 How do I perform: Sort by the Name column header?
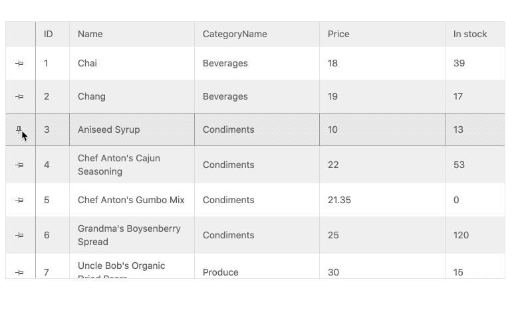click(132, 35)
